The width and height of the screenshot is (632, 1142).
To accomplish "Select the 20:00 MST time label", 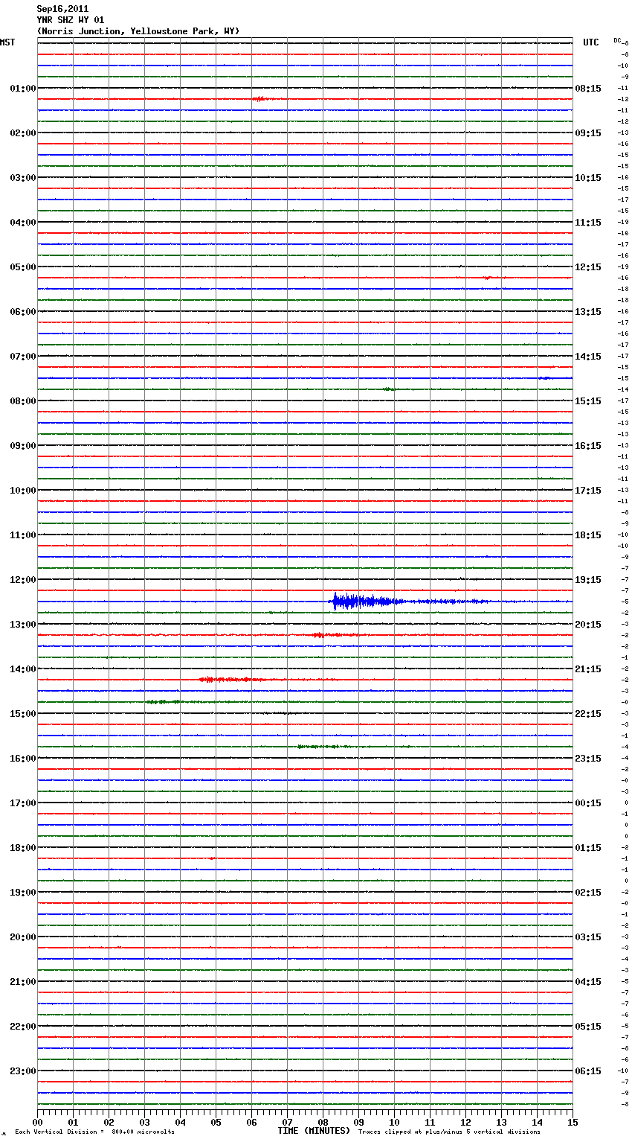I will [x=23, y=937].
